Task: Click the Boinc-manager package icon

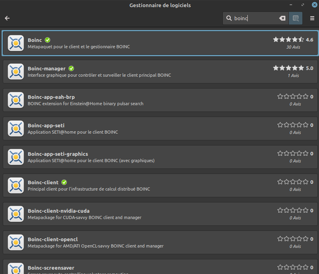Action: click(x=16, y=72)
